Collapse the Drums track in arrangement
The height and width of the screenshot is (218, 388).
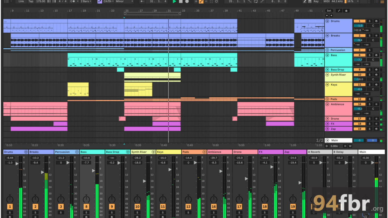pos(327,21)
